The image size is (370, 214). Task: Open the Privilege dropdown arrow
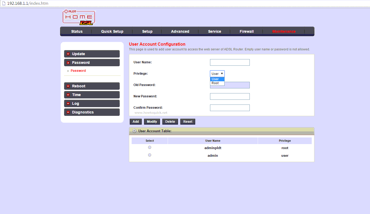click(x=222, y=73)
